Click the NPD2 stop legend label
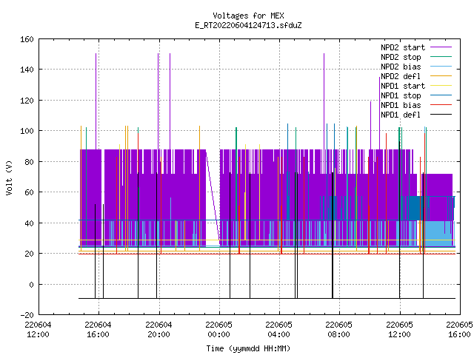This screenshot has height=355, width=474. click(x=401, y=57)
